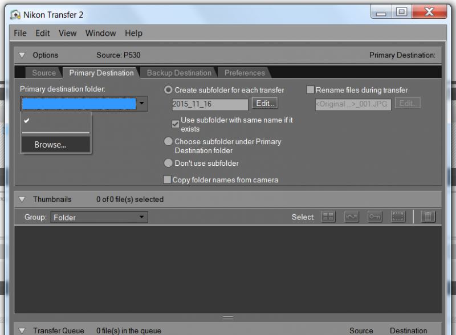This screenshot has width=456, height=335.
Task: Click the "0 of 0 file(s) selected" text
Action: (130, 199)
